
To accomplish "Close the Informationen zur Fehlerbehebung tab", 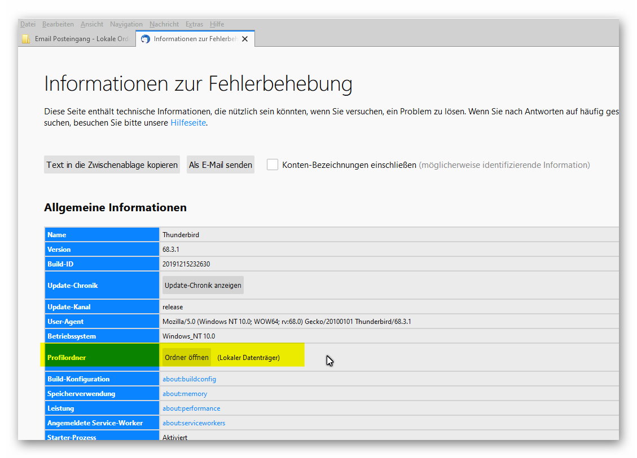I will 244,39.
